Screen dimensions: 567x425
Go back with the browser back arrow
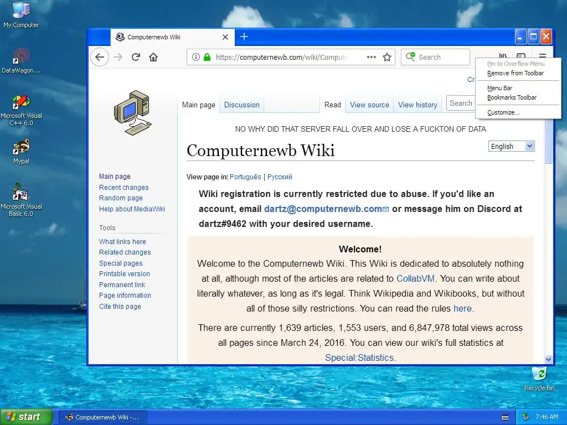100,57
